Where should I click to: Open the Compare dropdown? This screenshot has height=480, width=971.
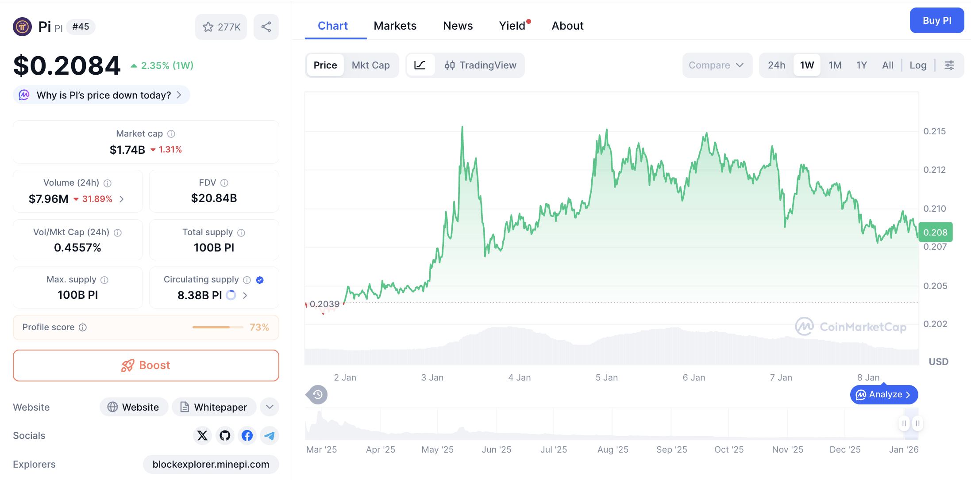[717, 65]
